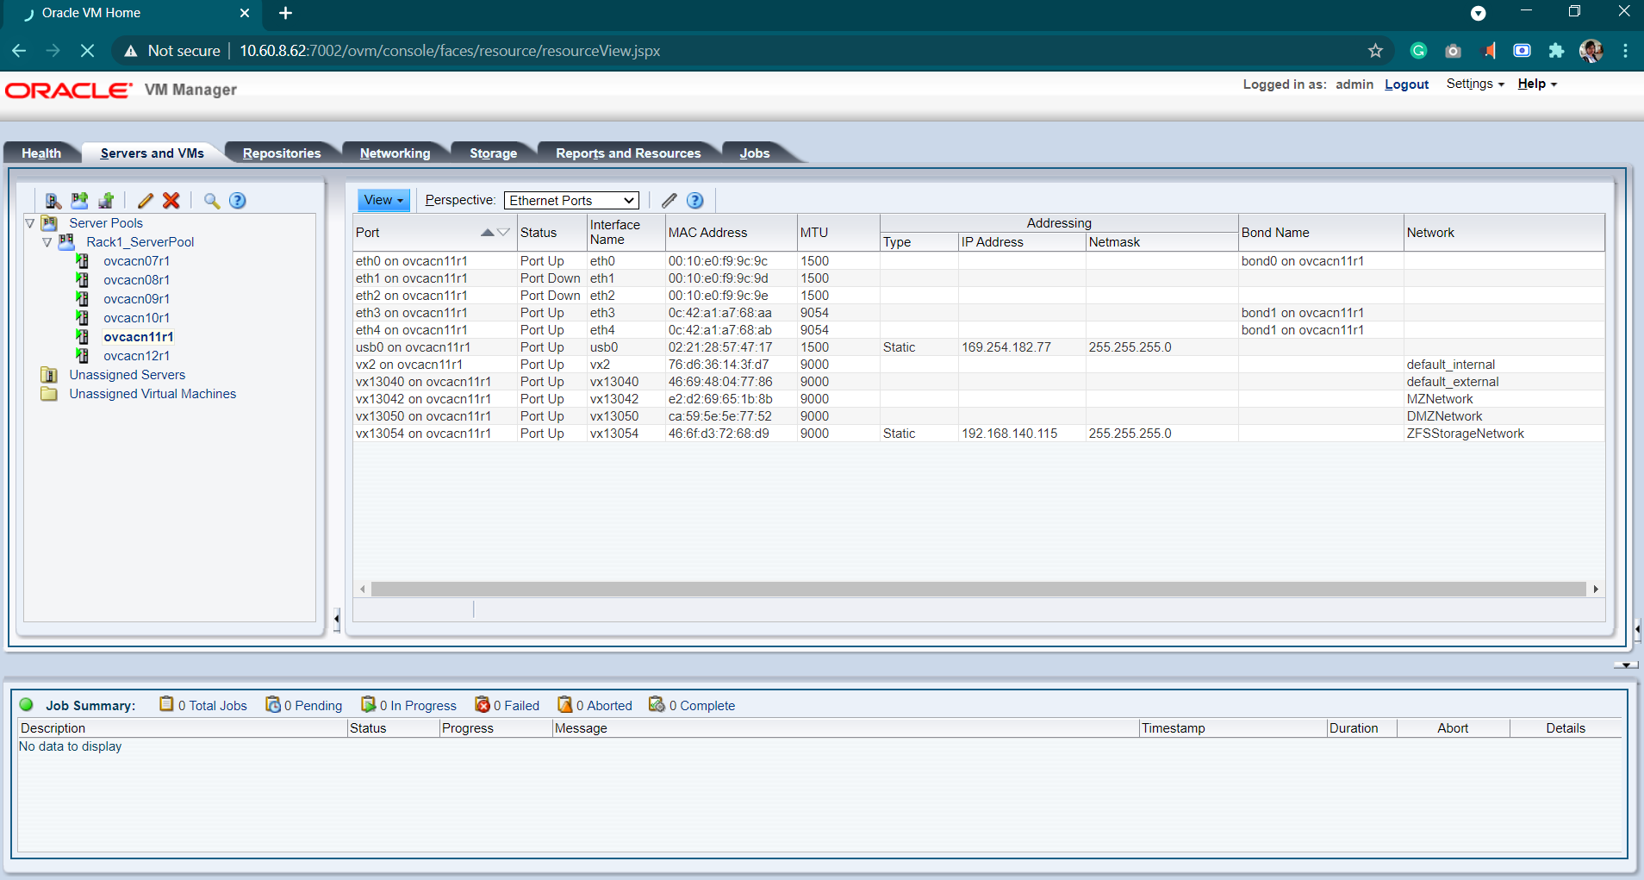Screen dimensions: 1644x880
Task: Select Unassigned Virtual Machines label in tree
Action: tap(153, 394)
